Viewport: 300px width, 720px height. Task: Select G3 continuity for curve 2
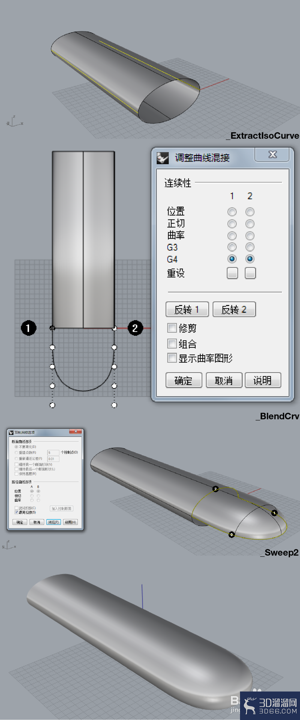[250, 247]
